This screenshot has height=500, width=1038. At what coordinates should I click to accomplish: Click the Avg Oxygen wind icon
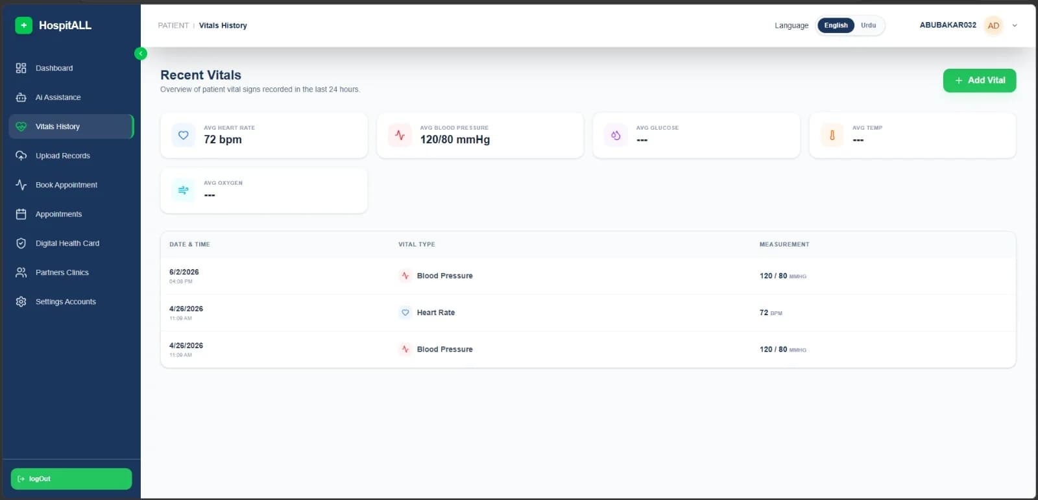pos(183,190)
